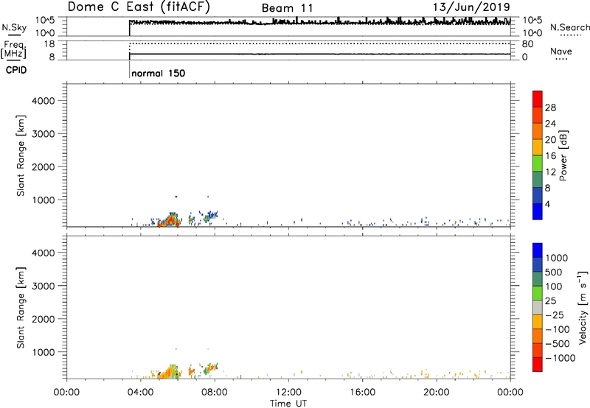590x408 pixels.
Task: Select the "Beam 11" label
Action: [x=287, y=8]
